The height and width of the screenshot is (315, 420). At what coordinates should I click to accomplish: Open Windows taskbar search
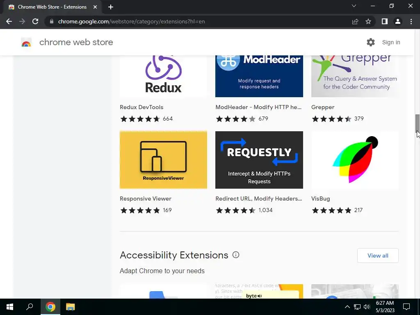click(30, 307)
